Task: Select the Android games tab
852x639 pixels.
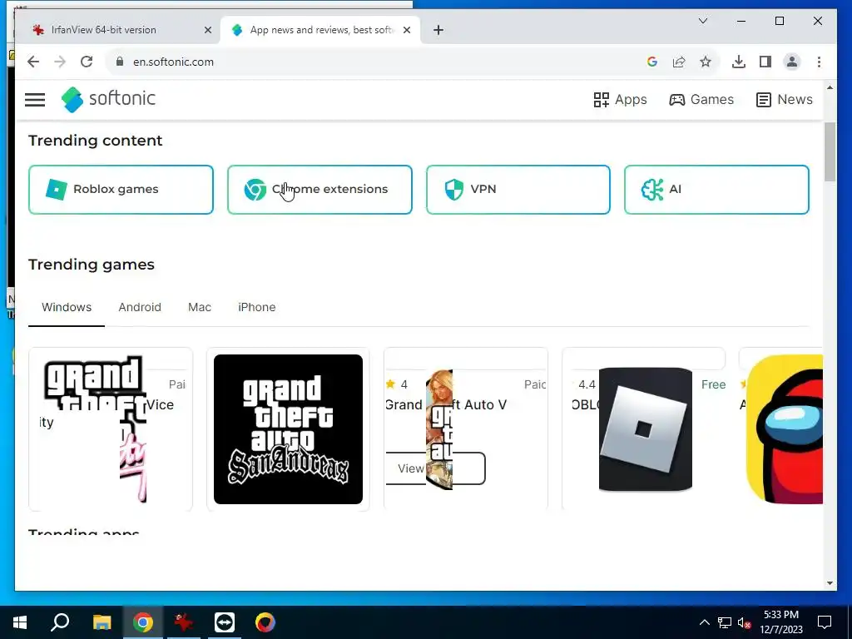Action: pyautogui.click(x=140, y=308)
